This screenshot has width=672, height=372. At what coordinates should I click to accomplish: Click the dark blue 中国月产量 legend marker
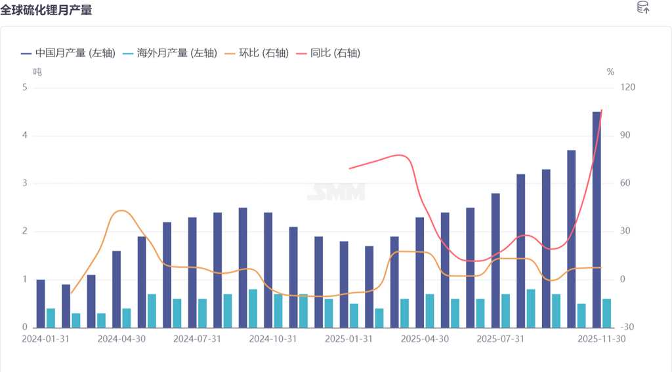pos(27,53)
